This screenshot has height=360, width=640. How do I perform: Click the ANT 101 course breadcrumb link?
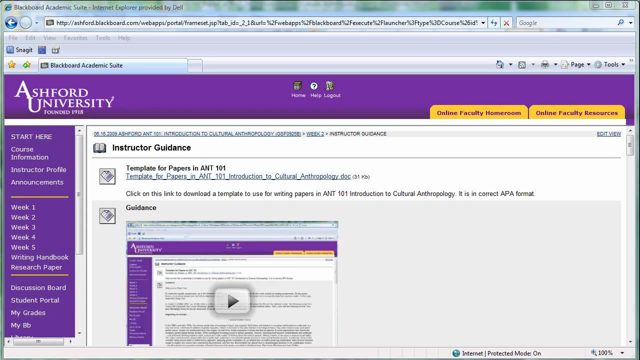pyautogui.click(x=197, y=134)
